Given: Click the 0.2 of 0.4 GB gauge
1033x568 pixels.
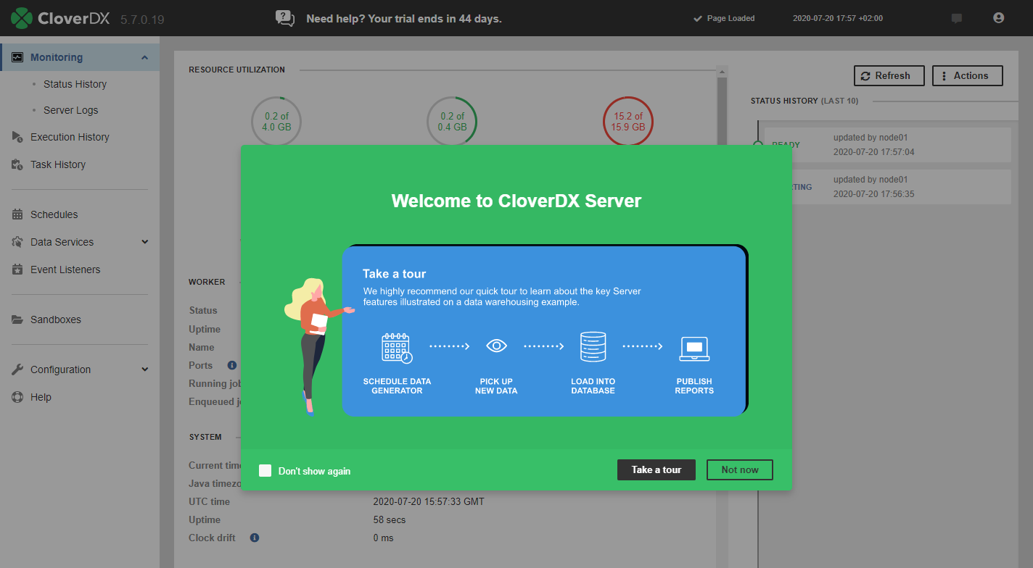Looking at the screenshot, I should pos(452,121).
